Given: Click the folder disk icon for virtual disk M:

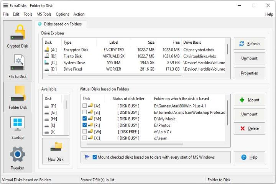Looking at the screenshot, I should [x=90, y=118].
